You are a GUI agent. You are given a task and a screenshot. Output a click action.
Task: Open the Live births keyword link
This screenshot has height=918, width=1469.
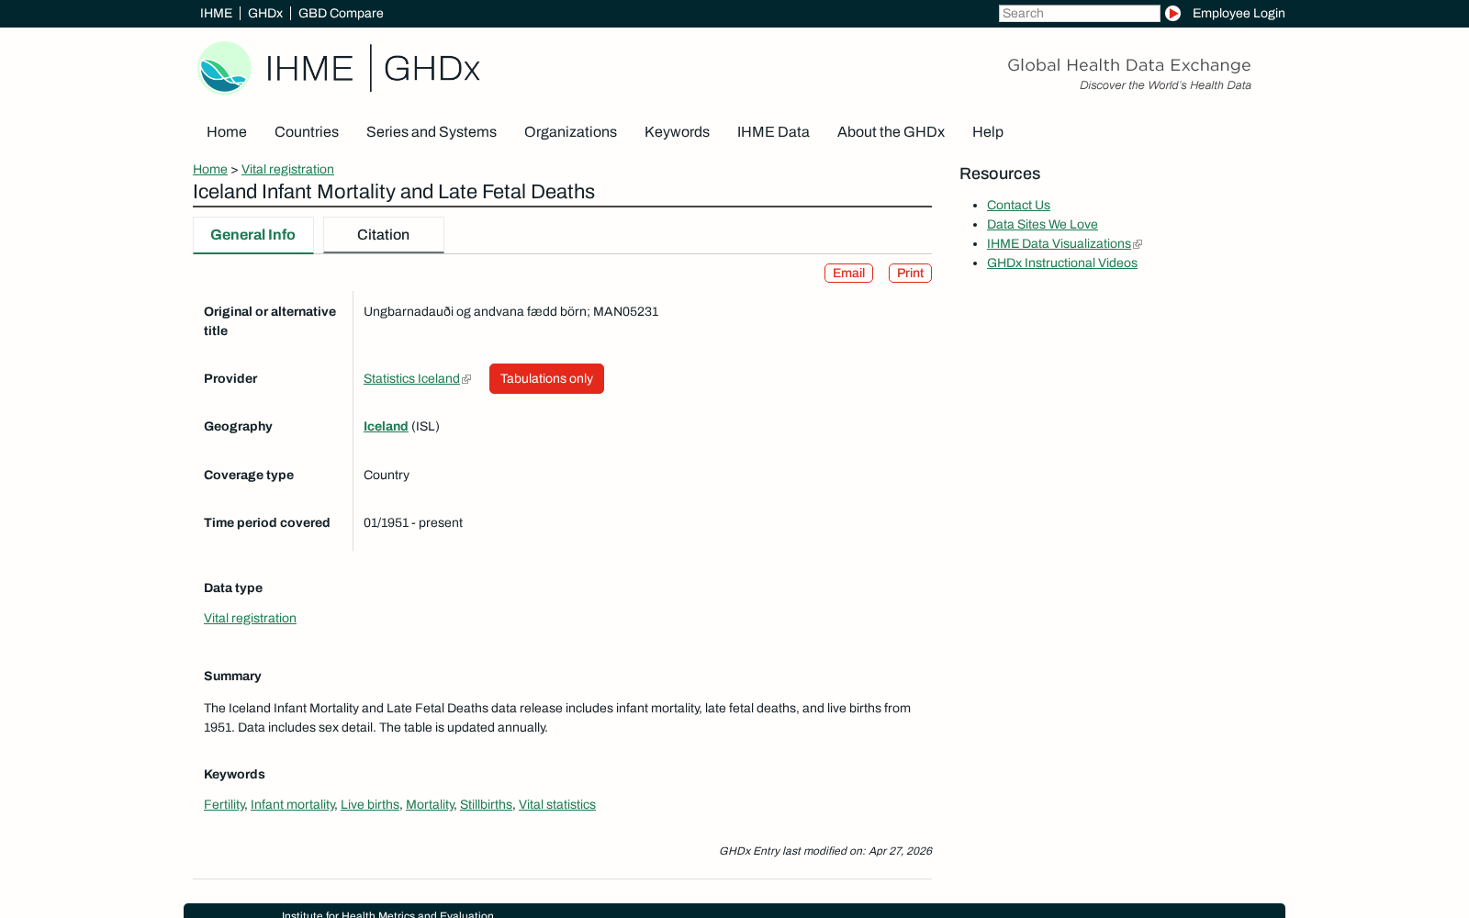[x=370, y=804]
